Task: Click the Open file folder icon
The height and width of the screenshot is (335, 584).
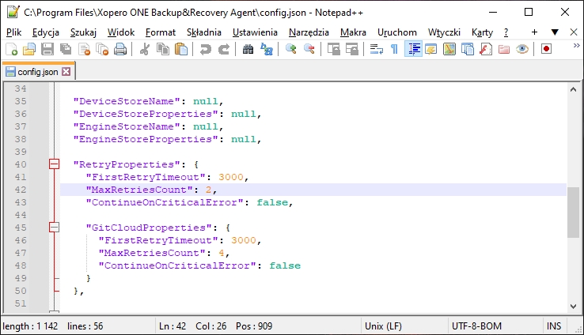Action: click(29, 49)
